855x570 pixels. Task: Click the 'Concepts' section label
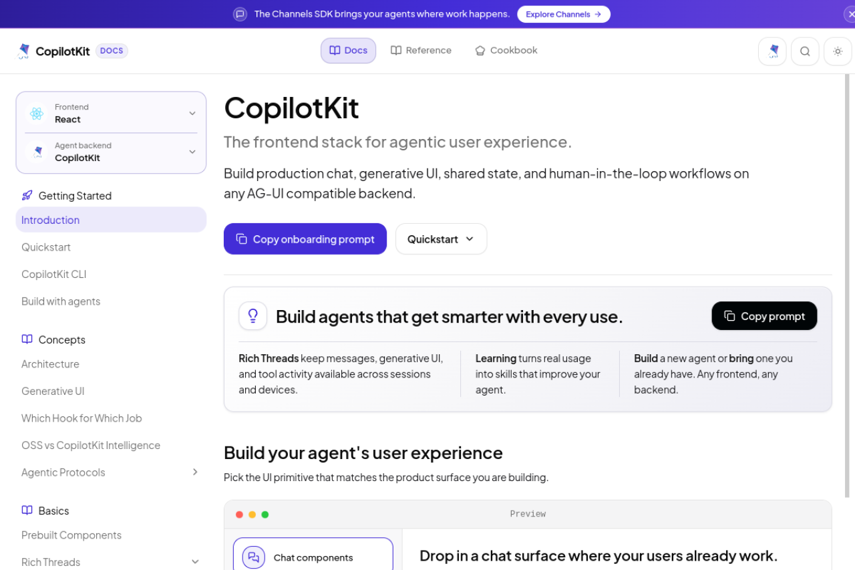62,339
